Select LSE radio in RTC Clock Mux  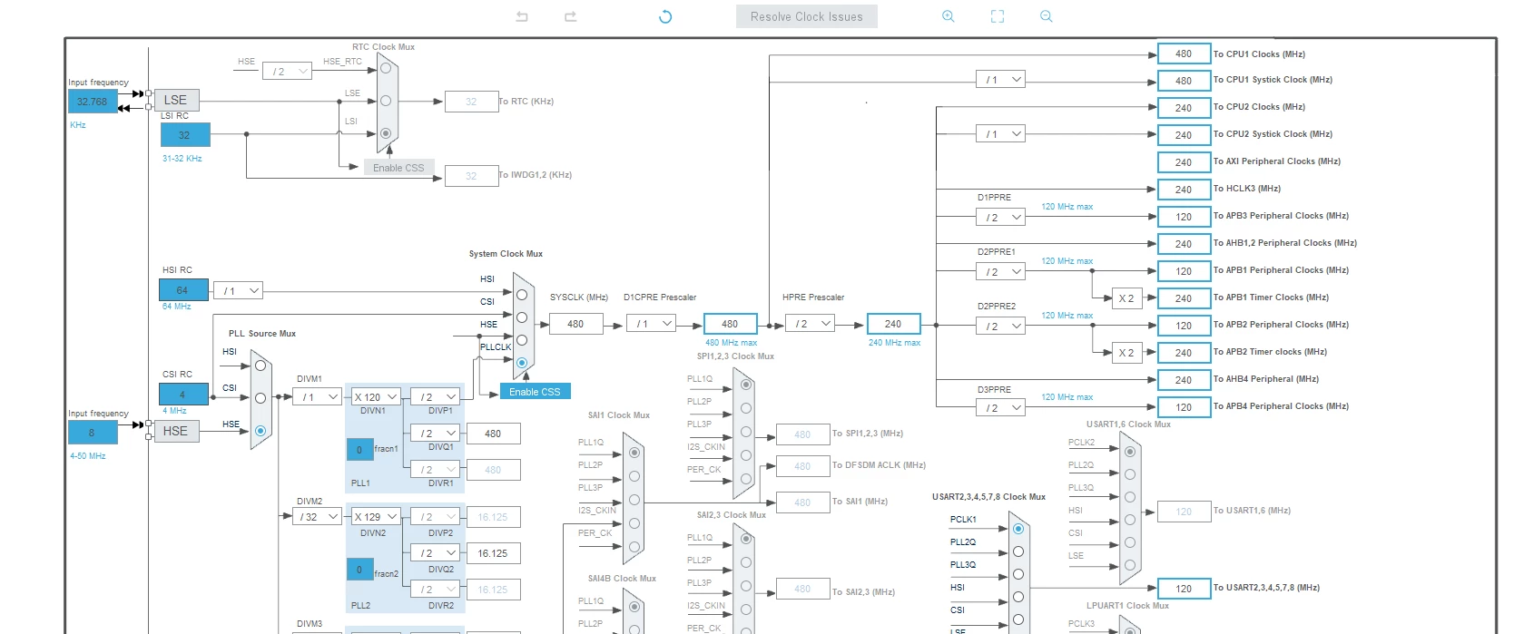point(386,101)
